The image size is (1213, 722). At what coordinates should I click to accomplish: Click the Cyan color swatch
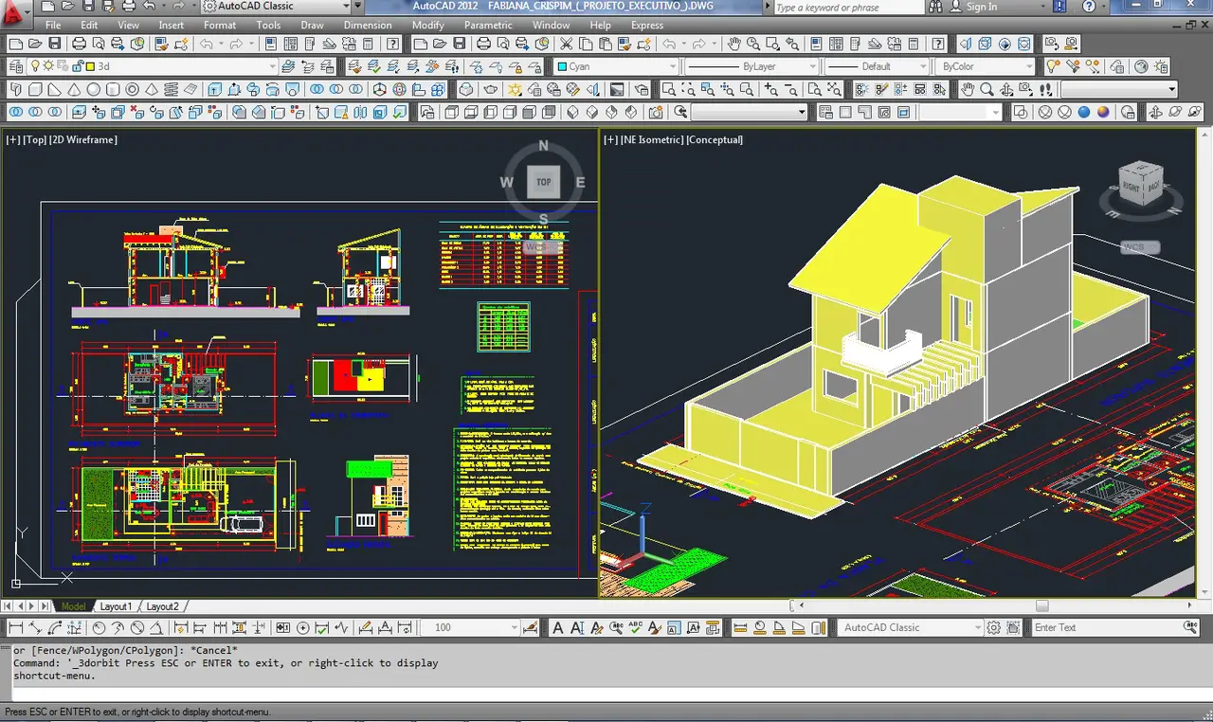561,66
